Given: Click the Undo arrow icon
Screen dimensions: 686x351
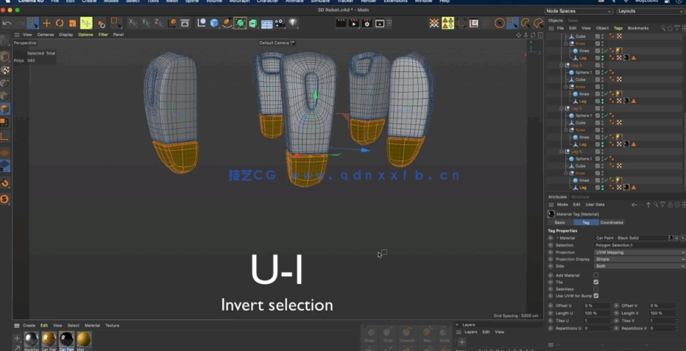Looking at the screenshot, I should 7,24.
